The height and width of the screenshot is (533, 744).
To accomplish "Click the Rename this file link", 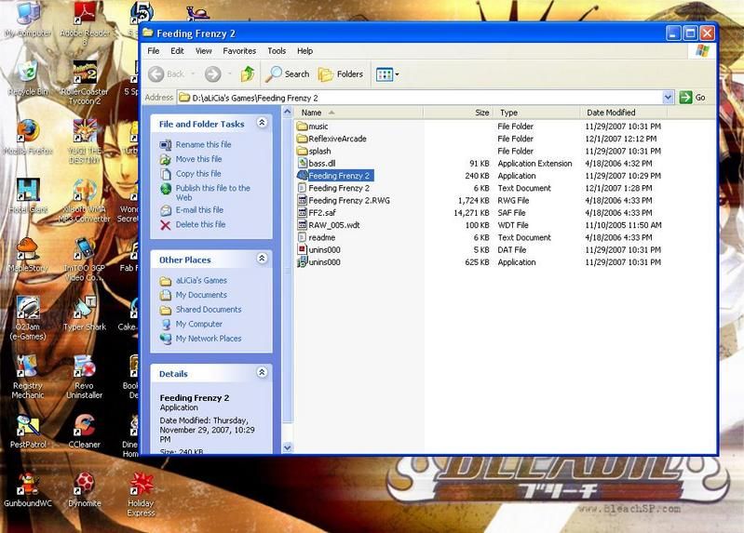I will point(203,145).
